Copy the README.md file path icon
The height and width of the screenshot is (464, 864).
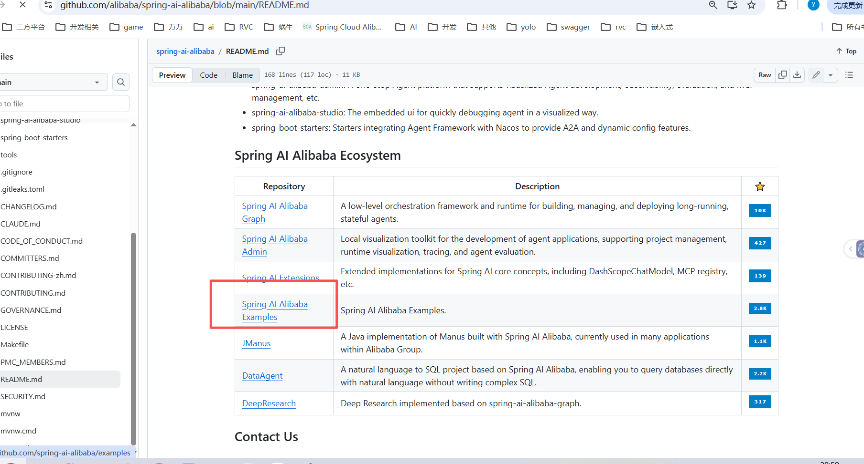(x=281, y=51)
